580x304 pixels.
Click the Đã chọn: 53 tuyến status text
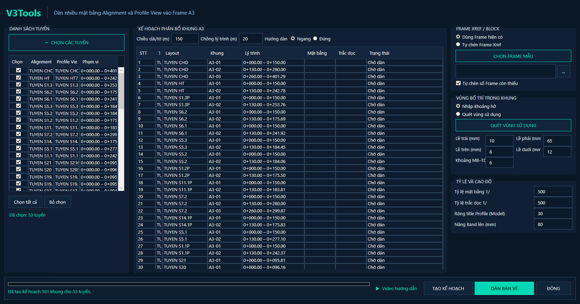click(x=28, y=215)
